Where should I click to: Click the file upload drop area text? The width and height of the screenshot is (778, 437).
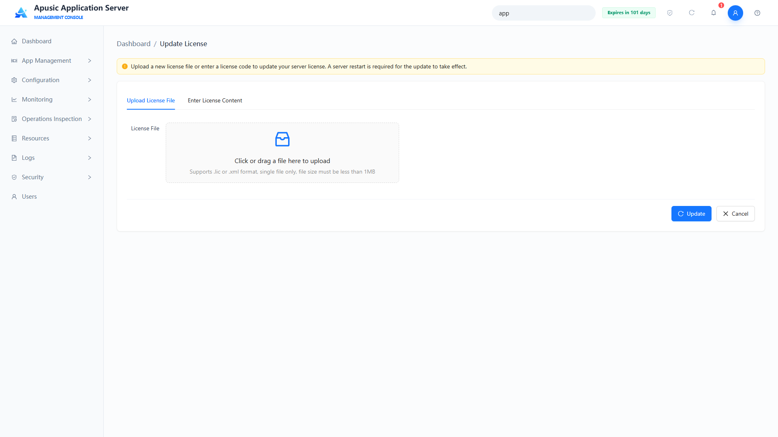click(282, 161)
